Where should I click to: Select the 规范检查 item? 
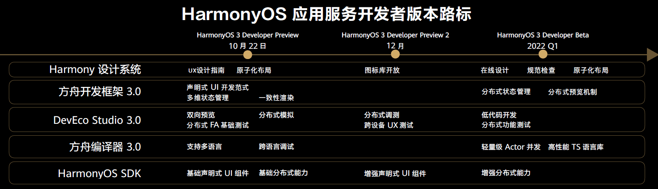tap(541, 71)
